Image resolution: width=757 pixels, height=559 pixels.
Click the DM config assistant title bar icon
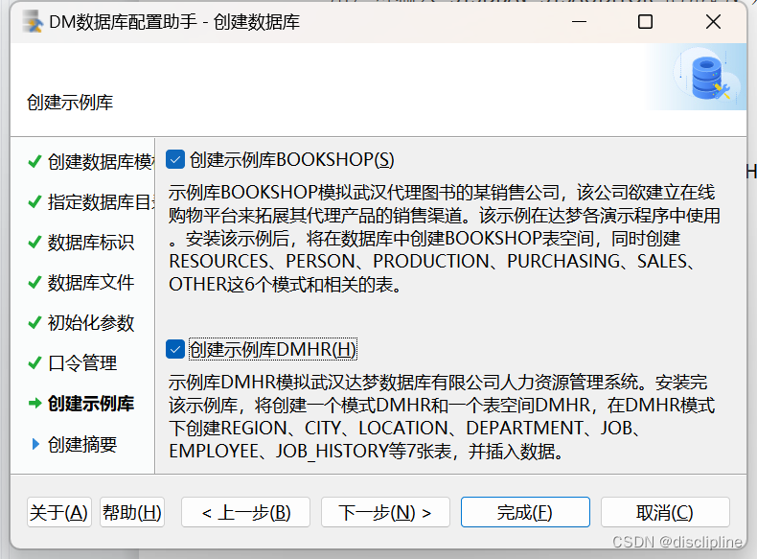pyautogui.click(x=33, y=22)
